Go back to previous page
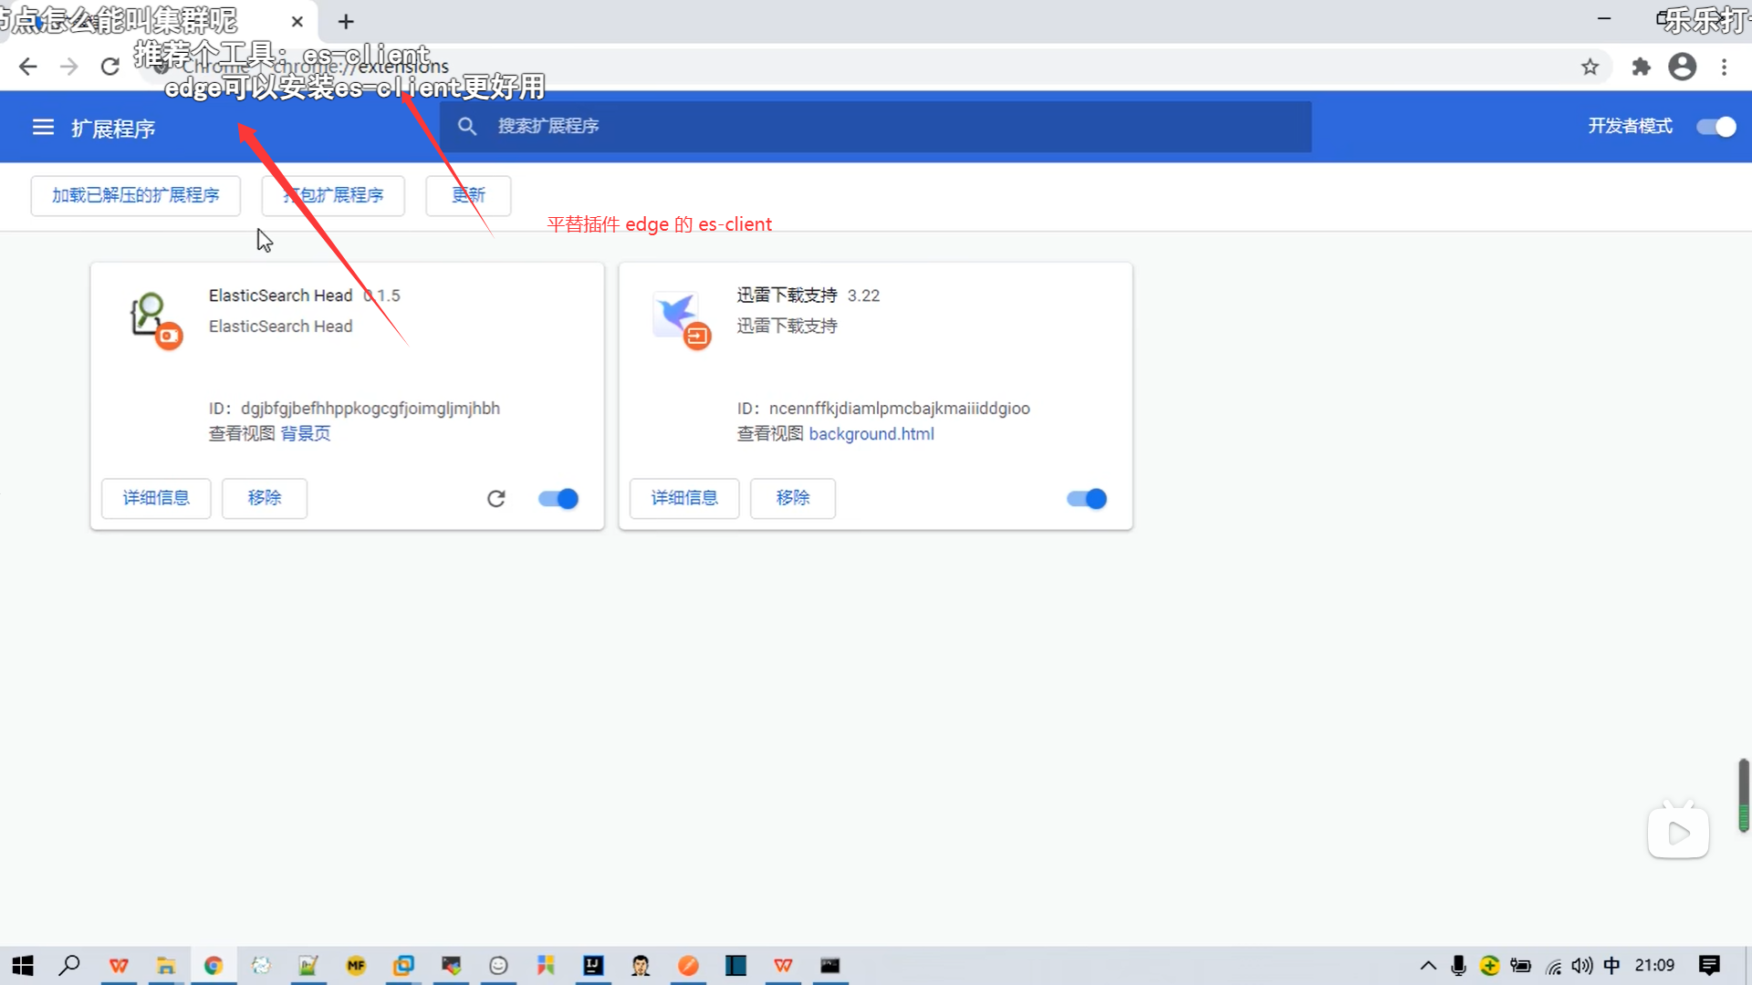Screen dimensions: 1752x985 [28, 67]
